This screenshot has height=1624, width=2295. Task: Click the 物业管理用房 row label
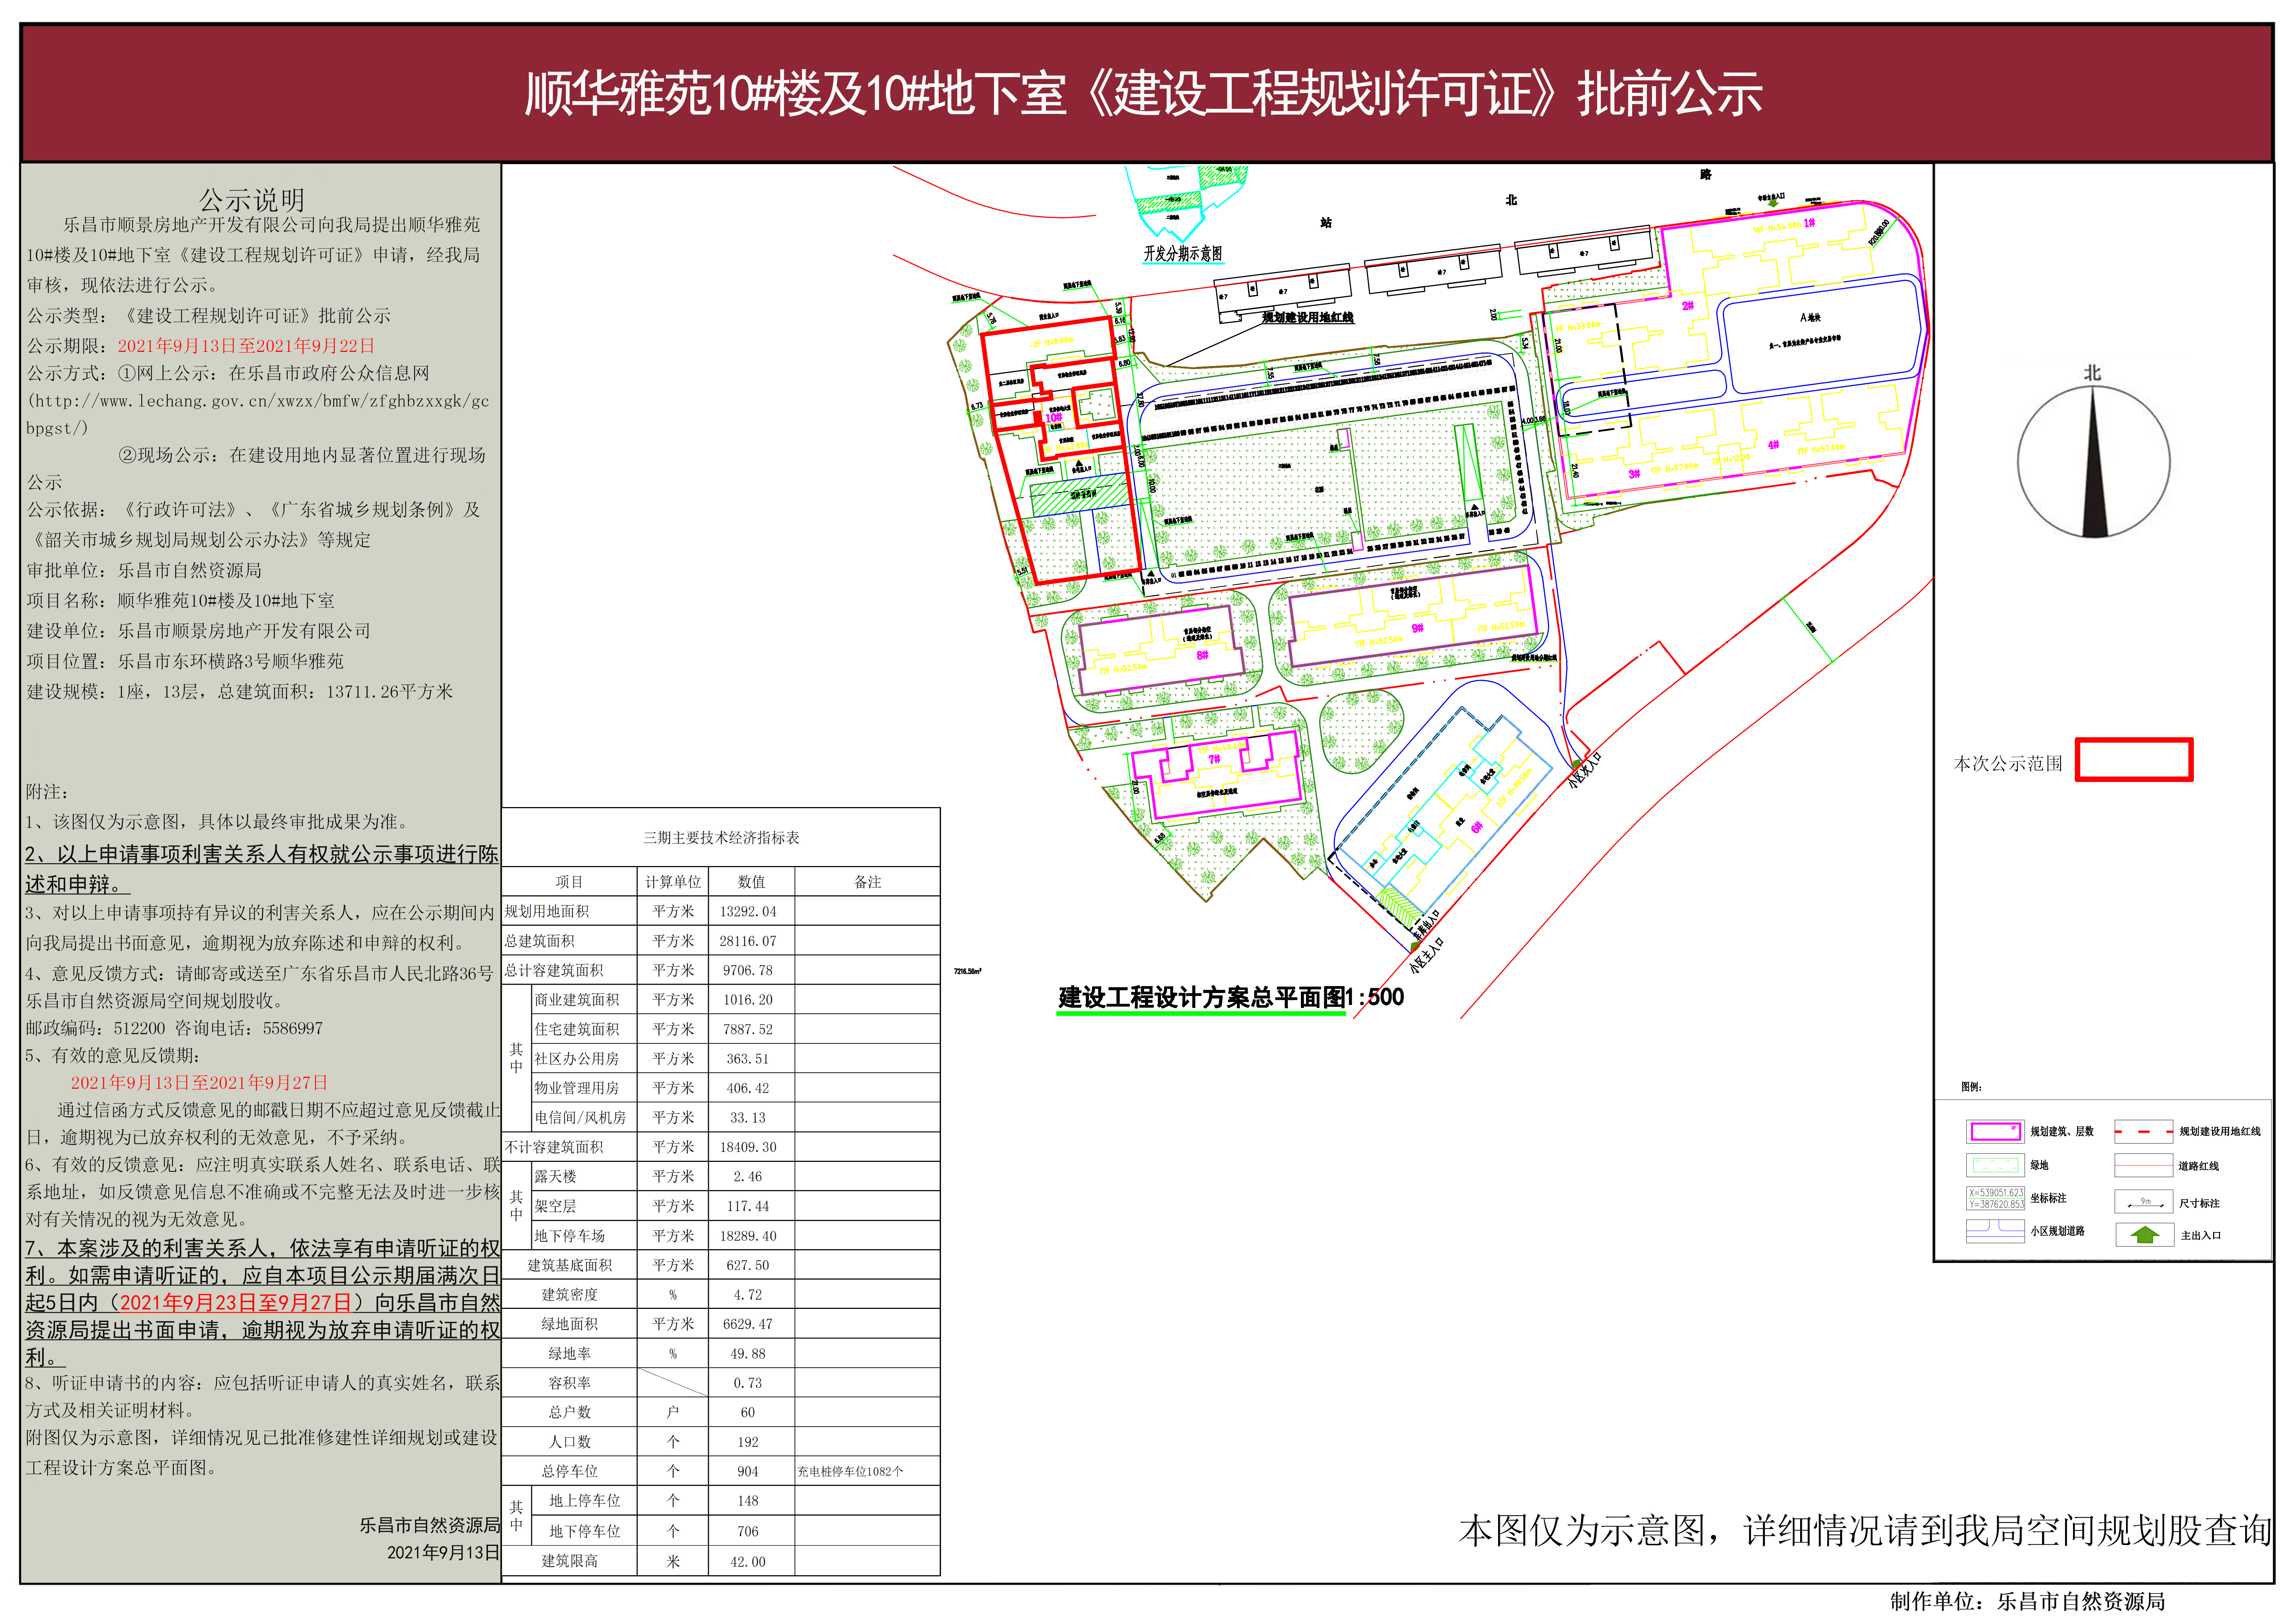577,1088
